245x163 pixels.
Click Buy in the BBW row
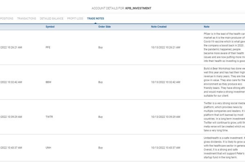coord(100,82)
